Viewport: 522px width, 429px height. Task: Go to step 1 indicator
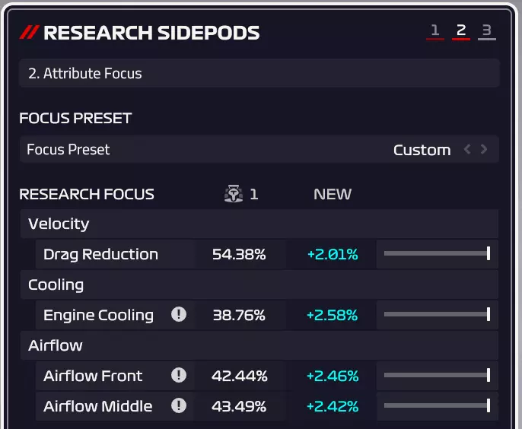click(x=435, y=31)
